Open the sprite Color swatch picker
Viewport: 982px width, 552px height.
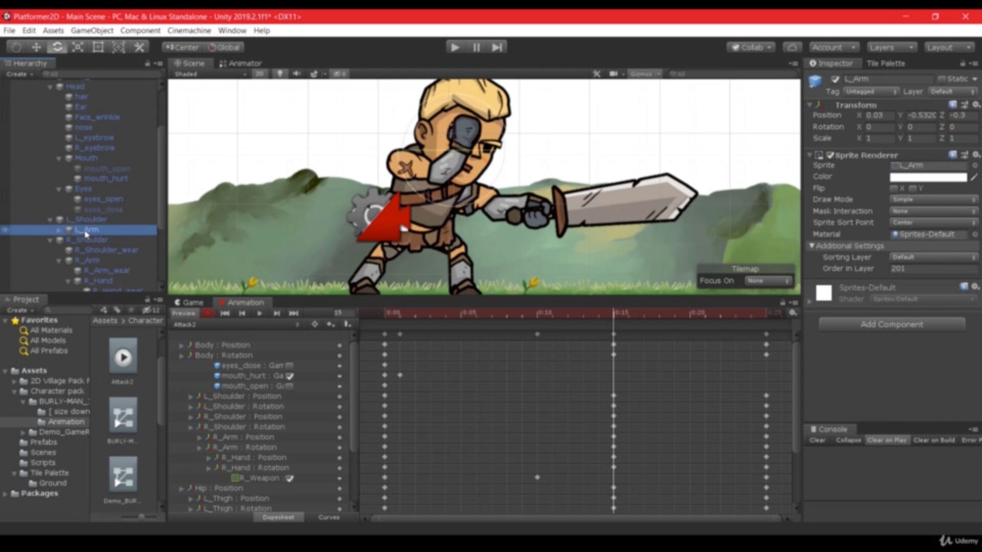pyautogui.click(x=928, y=176)
